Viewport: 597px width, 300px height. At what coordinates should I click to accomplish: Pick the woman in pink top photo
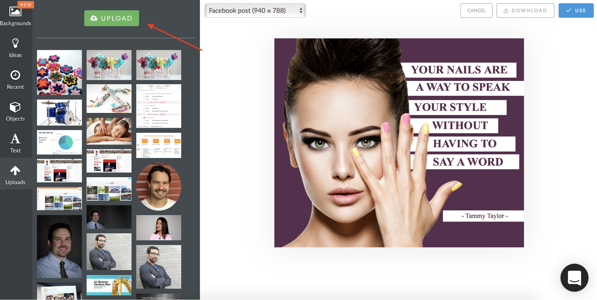(159, 228)
